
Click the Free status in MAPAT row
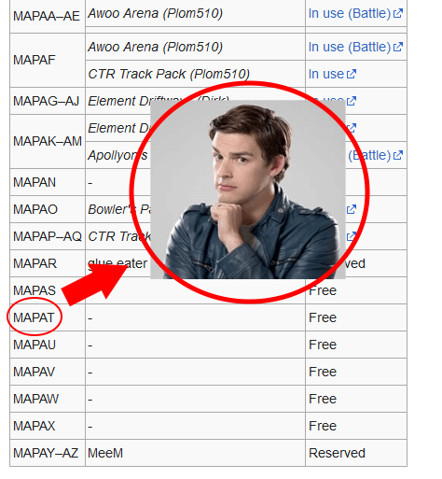tap(323, 317)
